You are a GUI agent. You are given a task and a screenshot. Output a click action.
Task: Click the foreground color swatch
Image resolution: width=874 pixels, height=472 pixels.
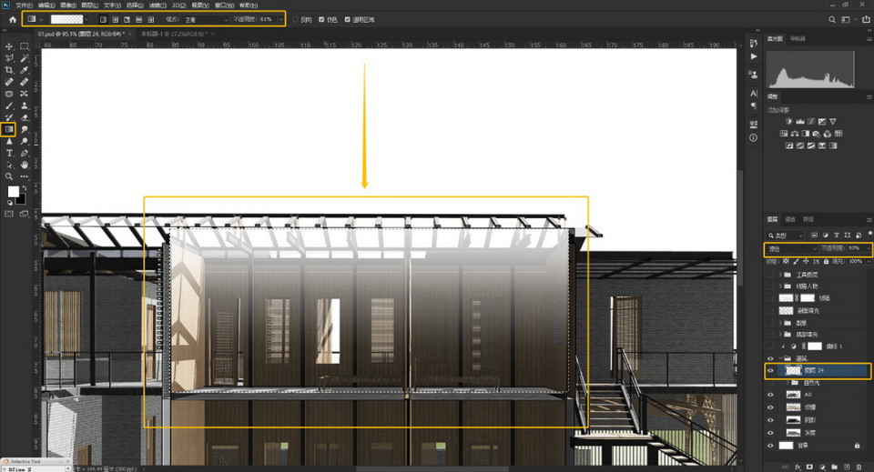pyautogui.click(x=14, y=192)
